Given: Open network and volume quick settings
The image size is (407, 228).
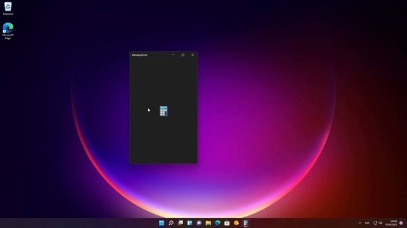Looking at the screenshot, I should point(378,223).
